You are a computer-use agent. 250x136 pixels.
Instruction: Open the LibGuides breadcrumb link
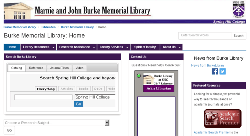pyautogui.click(x=49, y=27)
